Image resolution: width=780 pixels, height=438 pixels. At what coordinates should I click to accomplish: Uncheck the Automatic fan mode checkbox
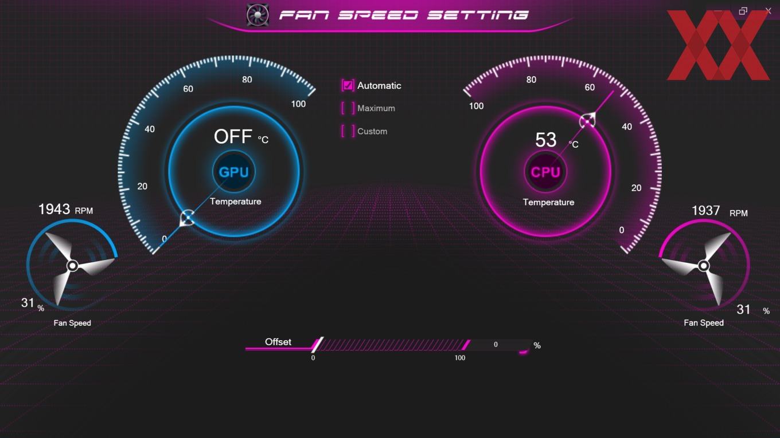348,85
